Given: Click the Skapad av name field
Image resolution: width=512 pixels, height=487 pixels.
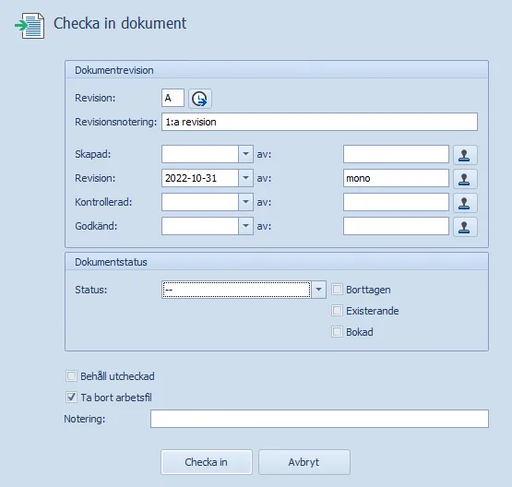Looking at the screenshot, I should tap(396, 154).
